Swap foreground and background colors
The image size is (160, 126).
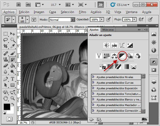[13, 104]
